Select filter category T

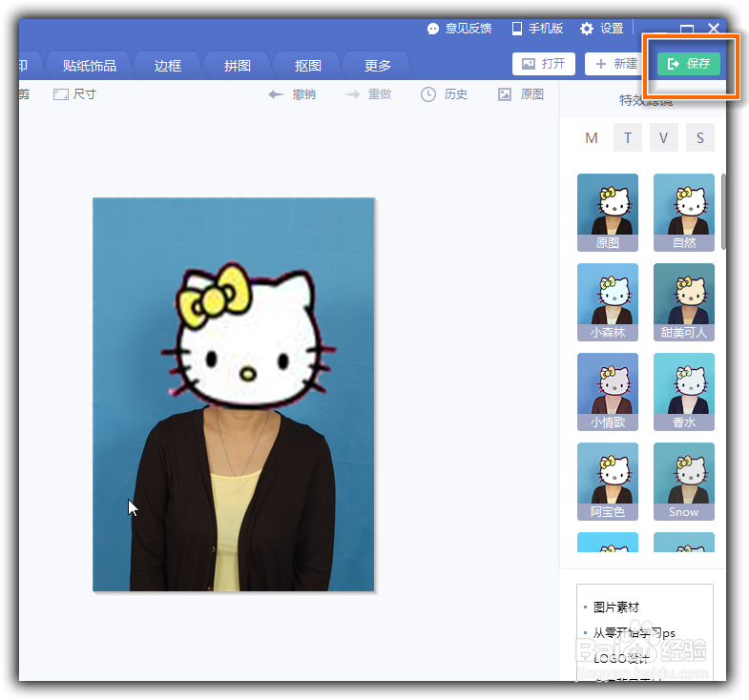pyautogui.click(x=628, y=138)
